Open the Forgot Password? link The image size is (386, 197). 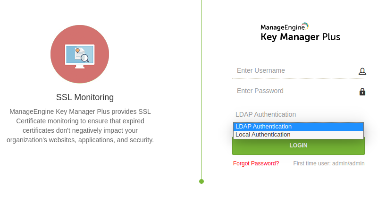point(256,163)
